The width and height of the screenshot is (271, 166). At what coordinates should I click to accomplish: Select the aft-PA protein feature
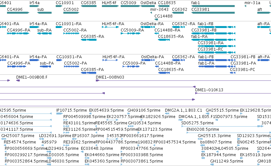[264, 60]
